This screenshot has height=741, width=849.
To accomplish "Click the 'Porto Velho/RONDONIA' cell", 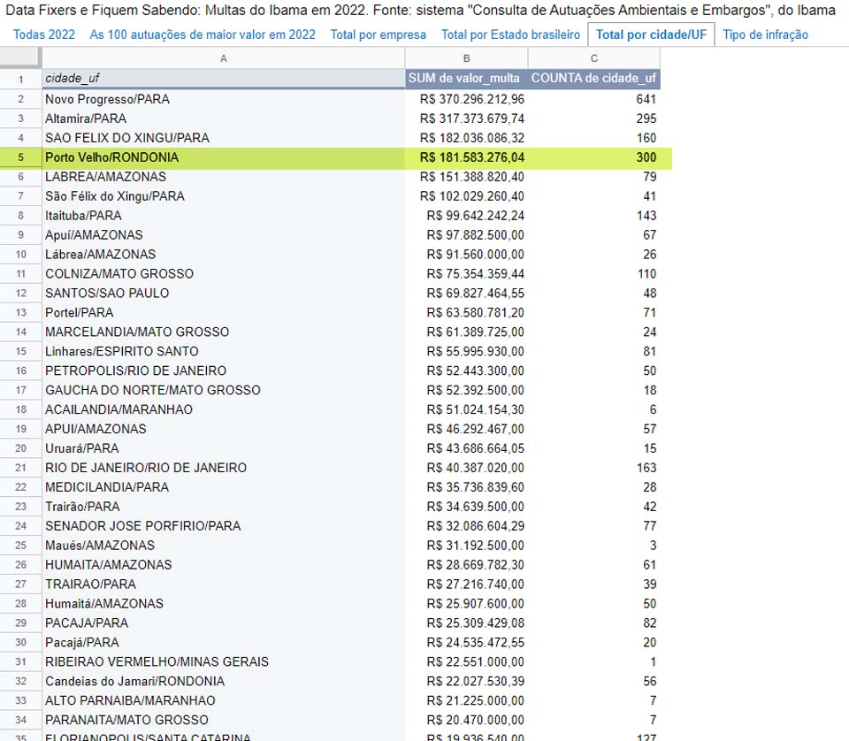I will (x=223, y=157).
